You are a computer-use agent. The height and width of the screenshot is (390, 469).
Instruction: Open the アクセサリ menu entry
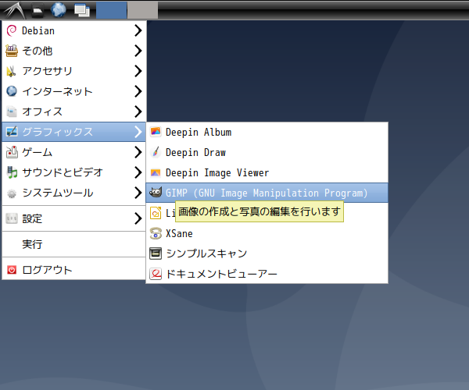pos(74,71)
